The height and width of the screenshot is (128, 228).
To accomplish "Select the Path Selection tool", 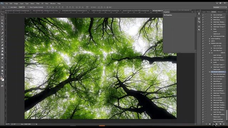I will tap(2, 64).
